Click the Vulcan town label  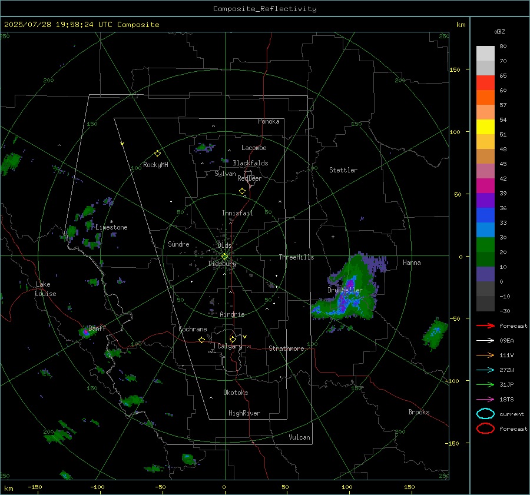pos(299,437)
